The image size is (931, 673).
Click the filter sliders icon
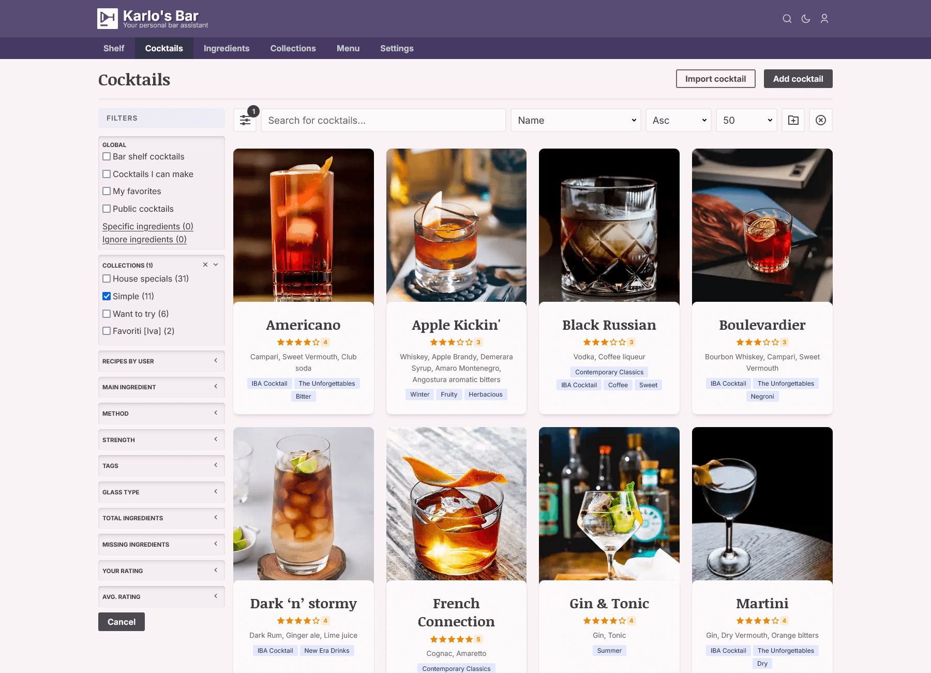245,120
